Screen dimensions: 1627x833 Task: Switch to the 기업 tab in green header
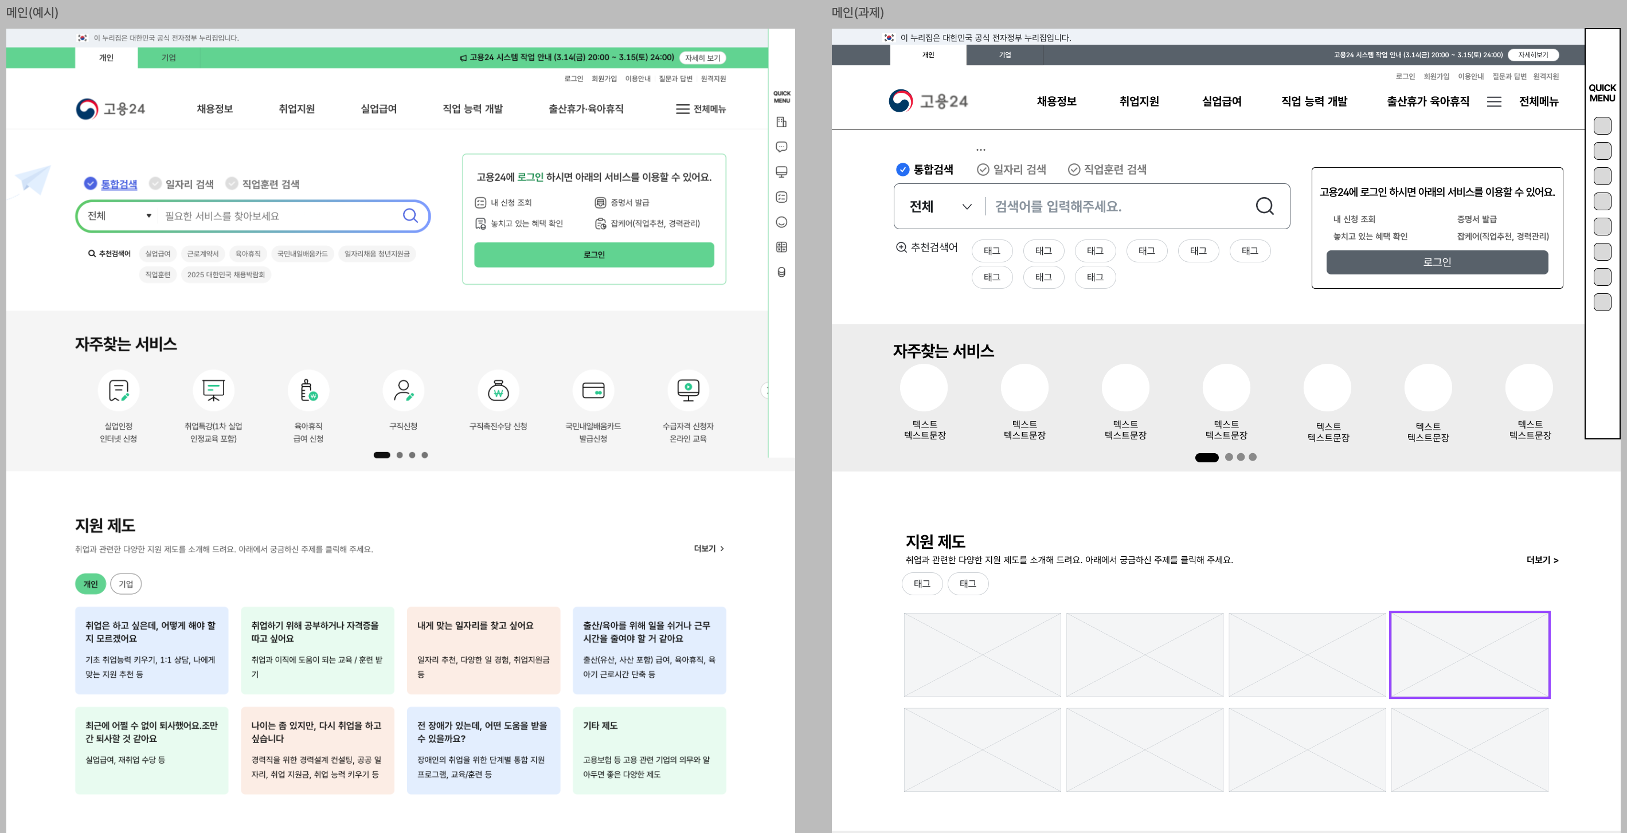tap(169, 58)
